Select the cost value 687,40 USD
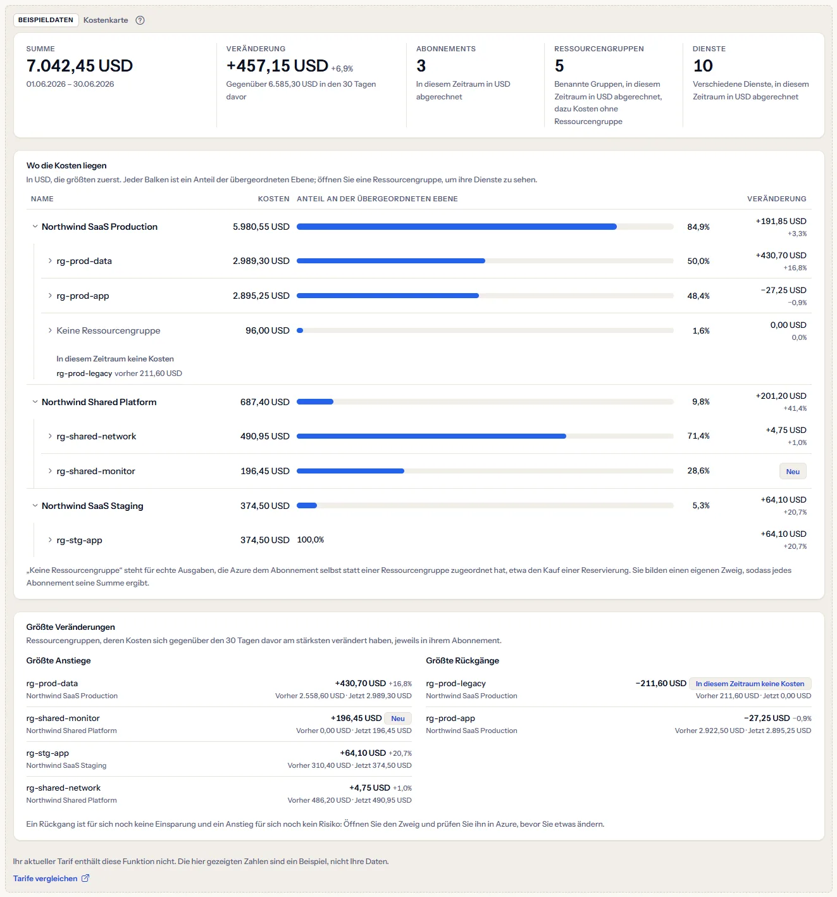837x897 pixels. pos(265,402)
